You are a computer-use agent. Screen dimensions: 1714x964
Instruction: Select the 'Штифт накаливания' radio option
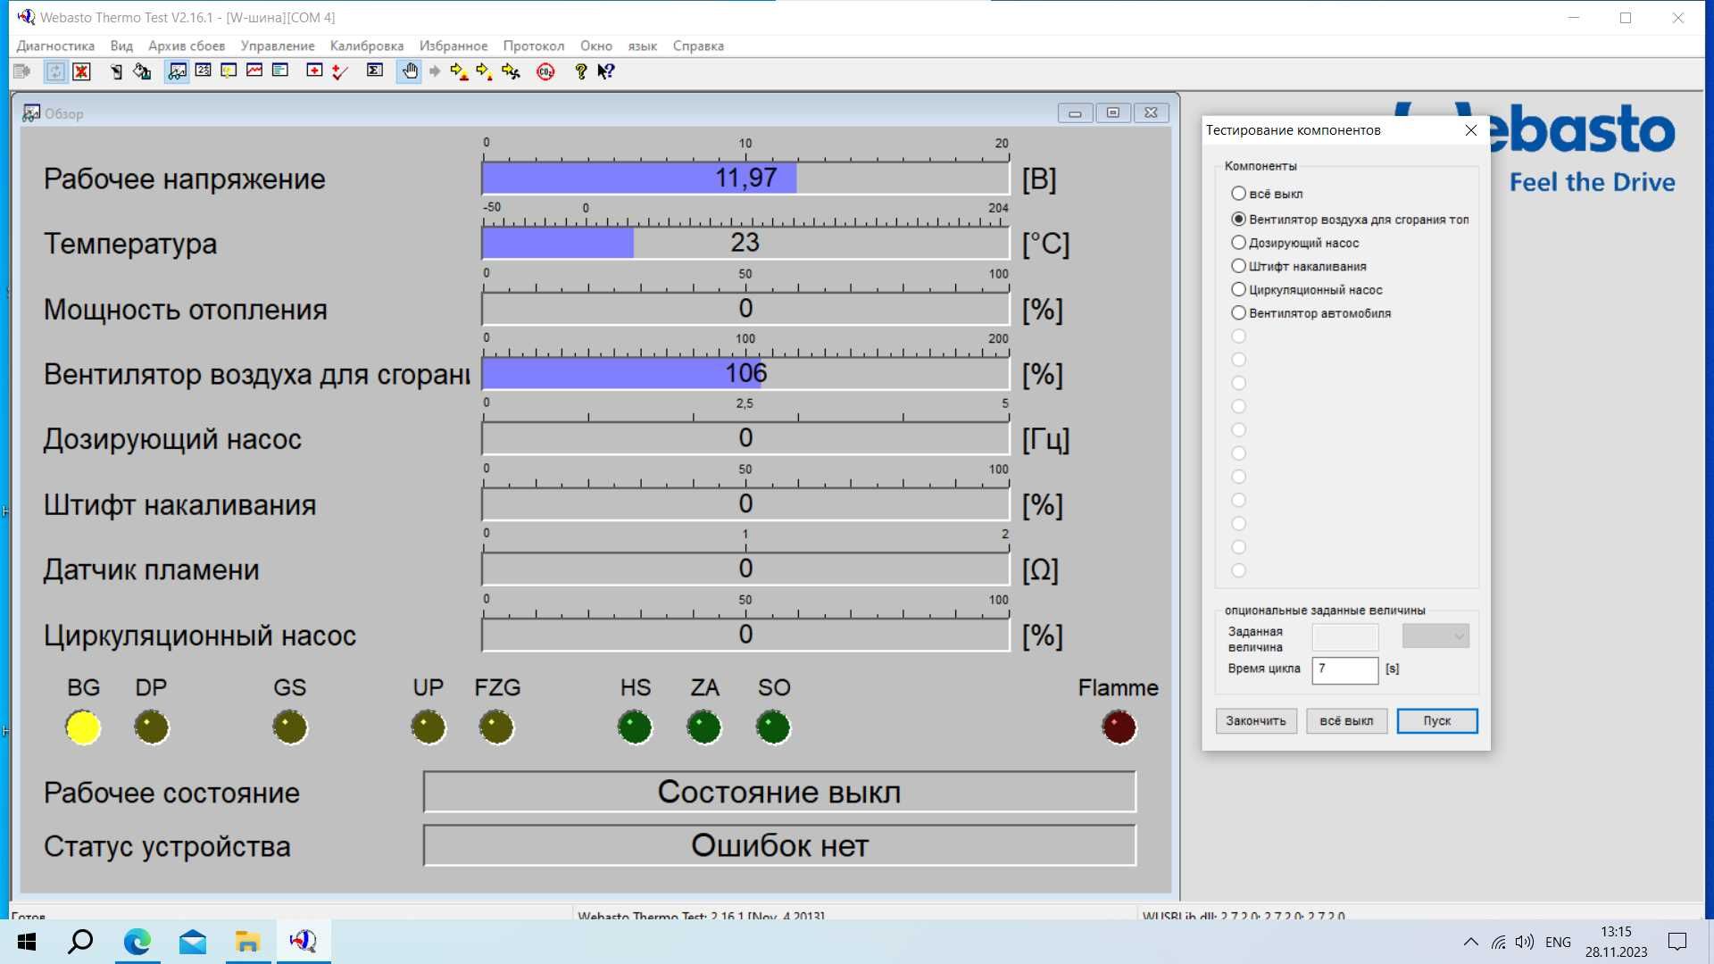[x=1238, y=266]
